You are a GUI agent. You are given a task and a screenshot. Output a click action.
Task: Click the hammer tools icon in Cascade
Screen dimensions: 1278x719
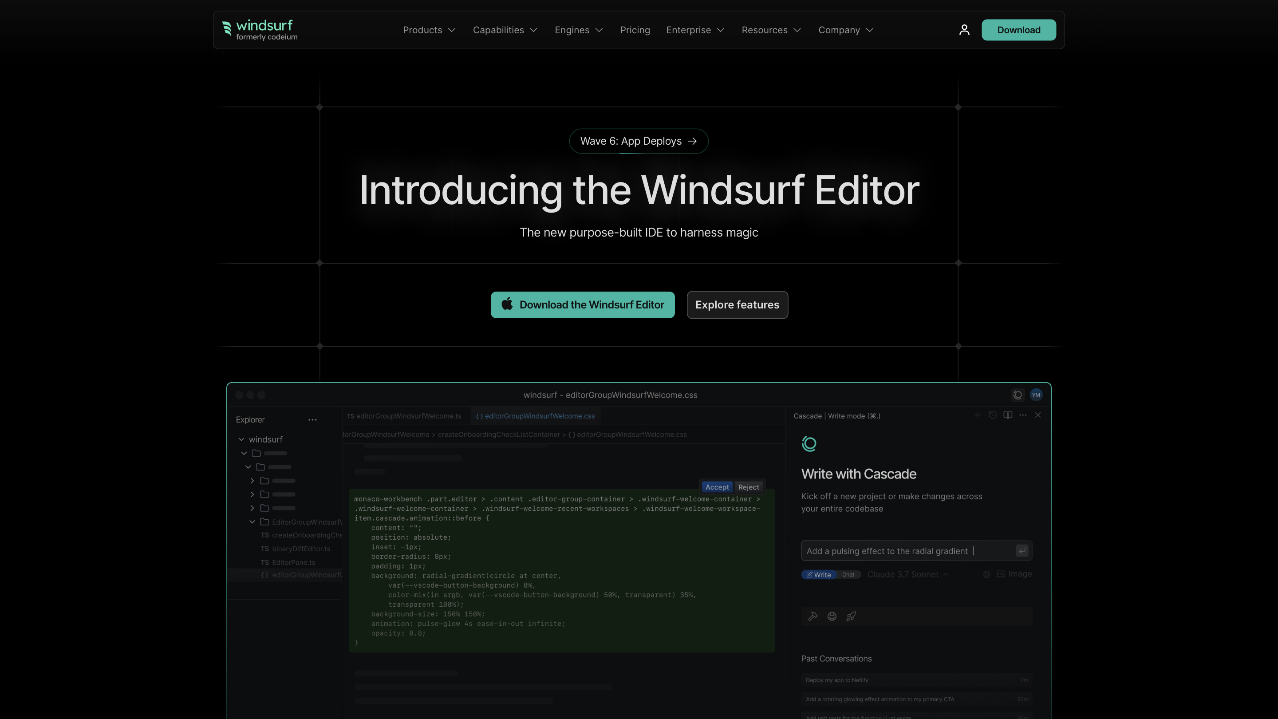click(813, 616)
